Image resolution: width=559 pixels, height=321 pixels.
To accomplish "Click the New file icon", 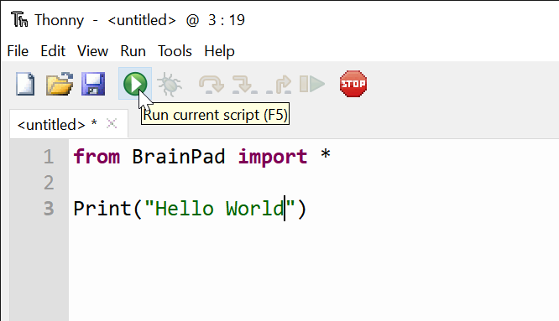I will 25,84.
